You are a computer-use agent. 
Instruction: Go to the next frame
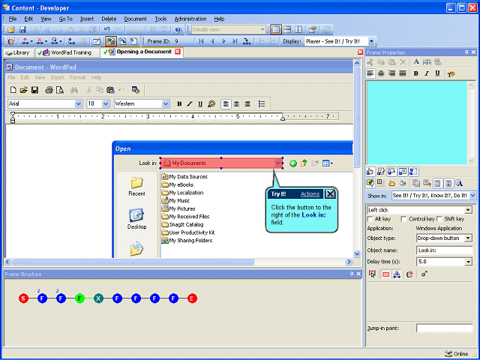pos(224,41)
